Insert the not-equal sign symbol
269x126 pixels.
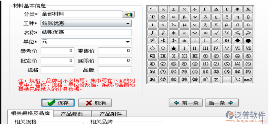tap(152, 41)
